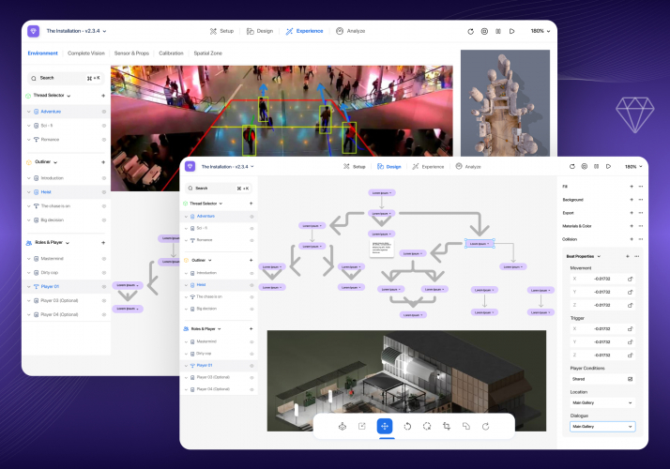This screenshot has height=469, width=670.
Task: Open more options for Materials & Color
Action: 641,226
